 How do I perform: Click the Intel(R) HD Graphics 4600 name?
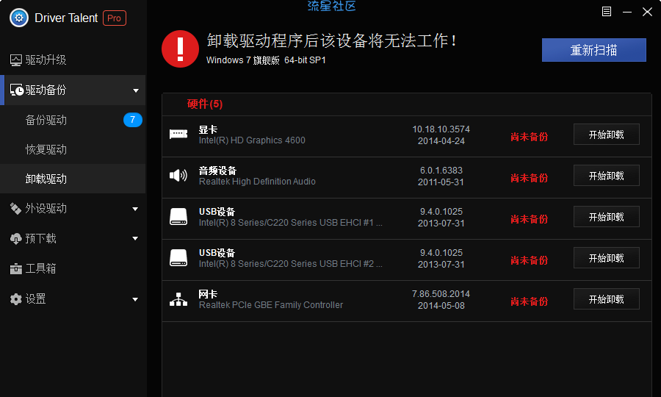pos(252,140)
